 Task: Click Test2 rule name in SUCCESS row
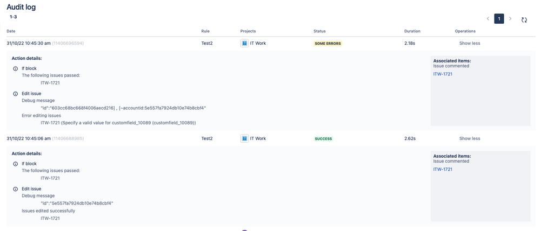pos(207,139)
